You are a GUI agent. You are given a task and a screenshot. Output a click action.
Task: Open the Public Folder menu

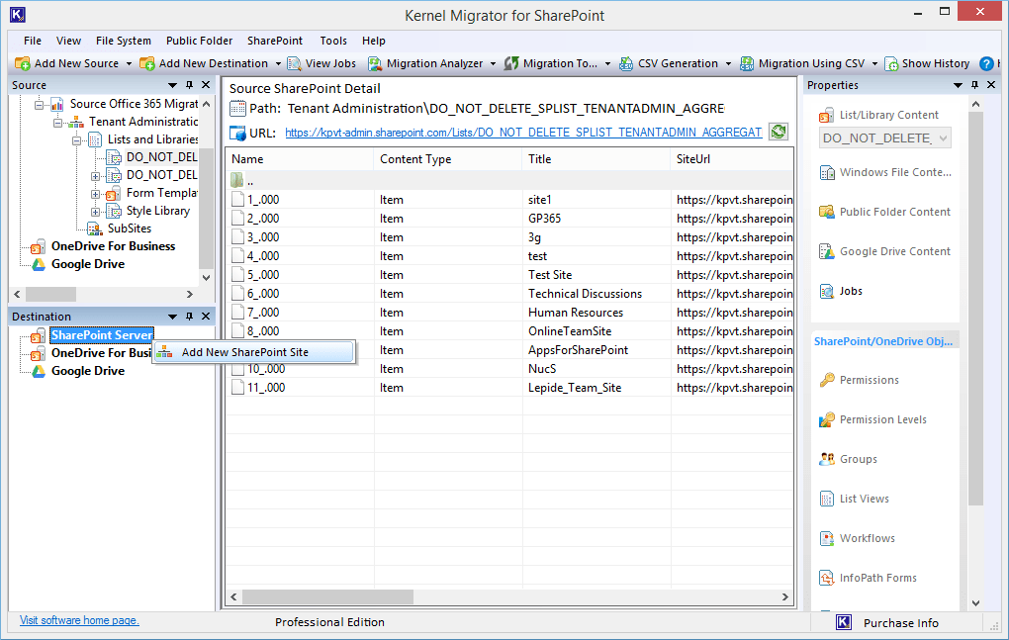(x=199, y=41)
